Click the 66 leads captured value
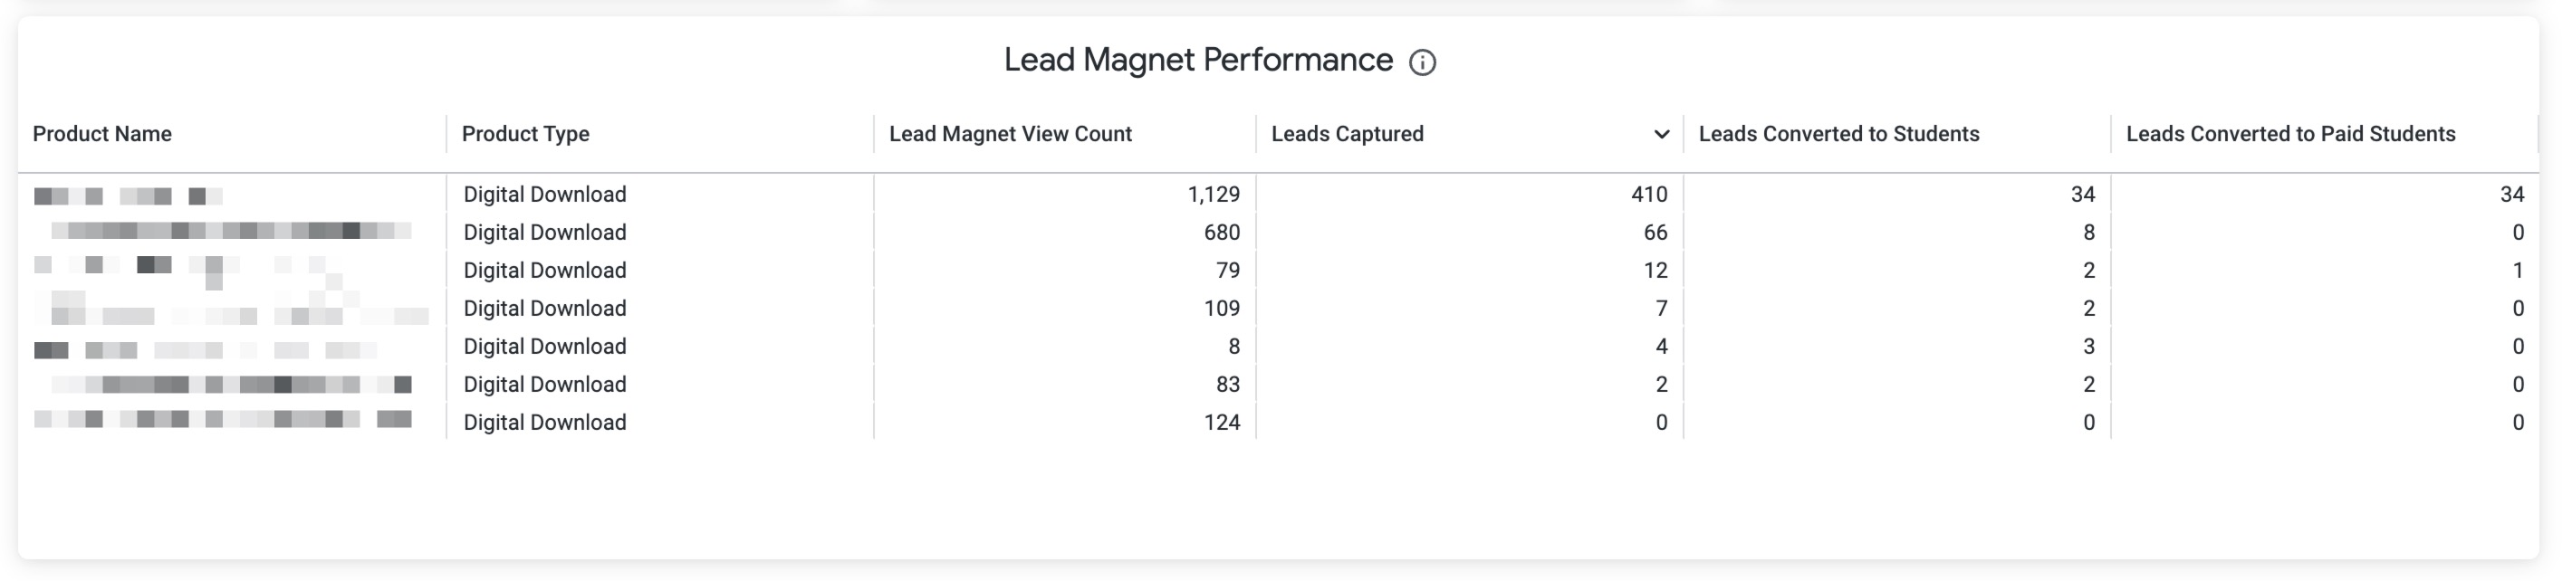This screenshot has height=581, width=2572. (x=1655, y=233)
